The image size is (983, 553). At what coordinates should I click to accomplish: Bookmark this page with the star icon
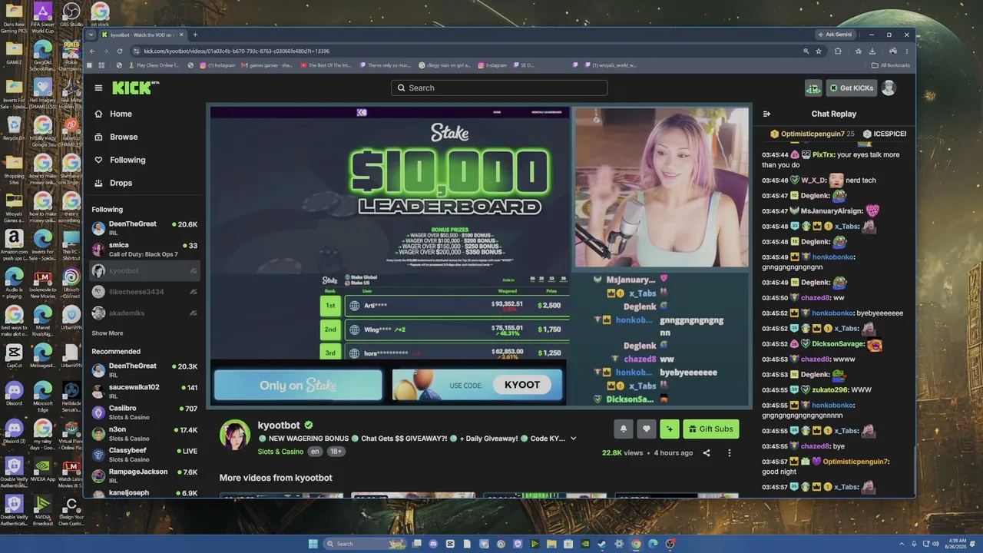pos(819,51)
